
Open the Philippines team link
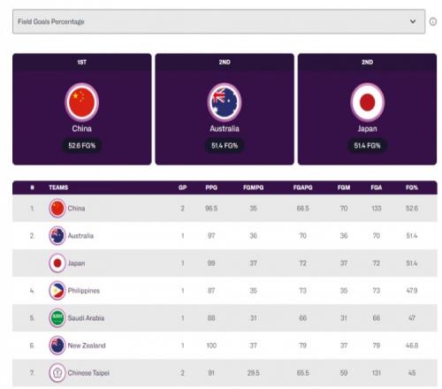[x=84, y=291]
